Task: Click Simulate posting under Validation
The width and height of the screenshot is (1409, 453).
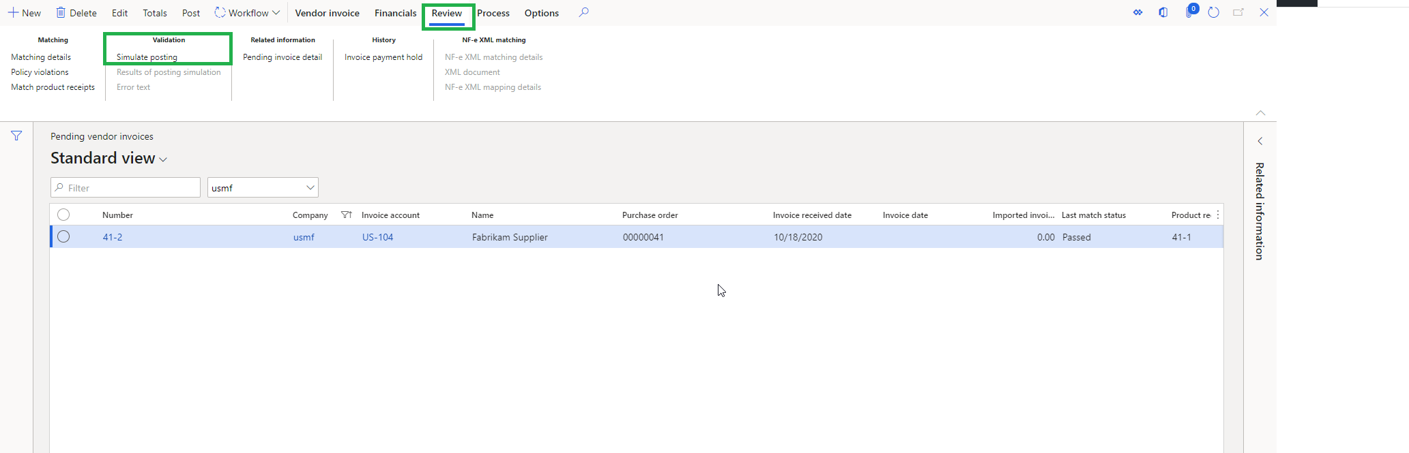Action: tap(147, 57)
